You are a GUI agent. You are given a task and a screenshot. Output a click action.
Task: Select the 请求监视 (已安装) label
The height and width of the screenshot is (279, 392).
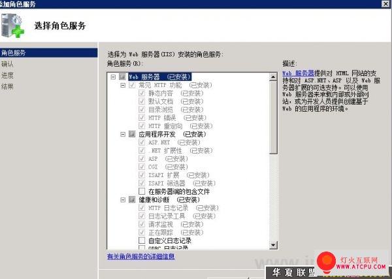click(x=176, y=224)
